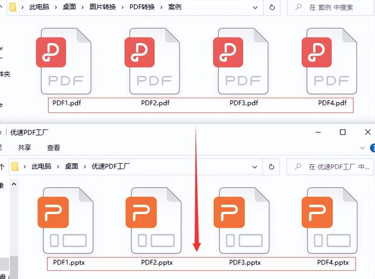Expand address history dropdown in 案例 window
The image size is (375, 279).
click(255, 8)
